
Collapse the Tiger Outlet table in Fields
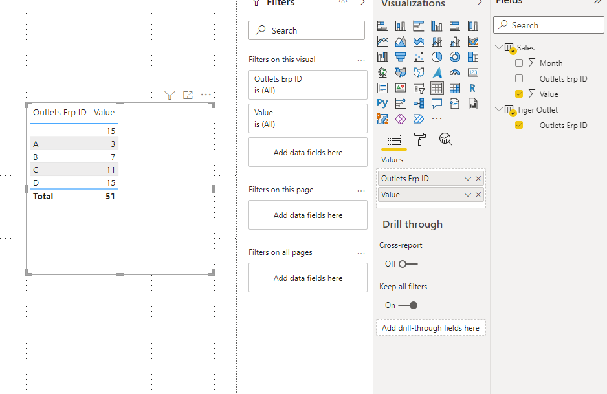498,109
